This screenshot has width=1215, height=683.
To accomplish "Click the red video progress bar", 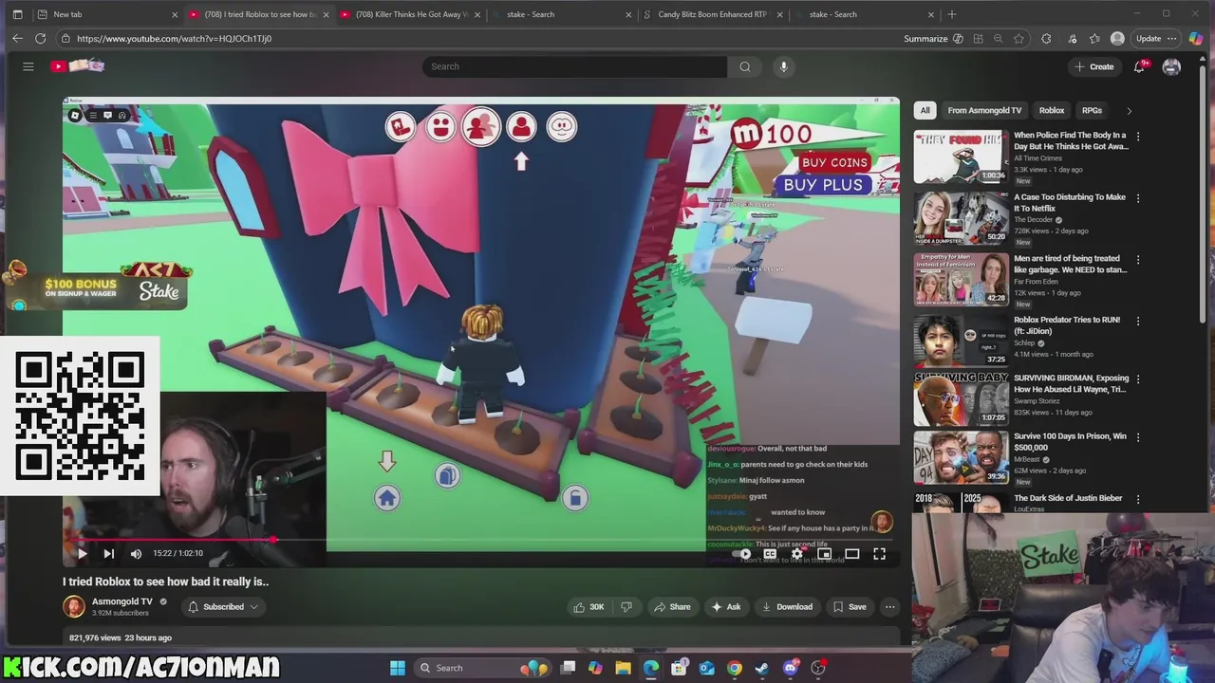I will tap(171, 540).
